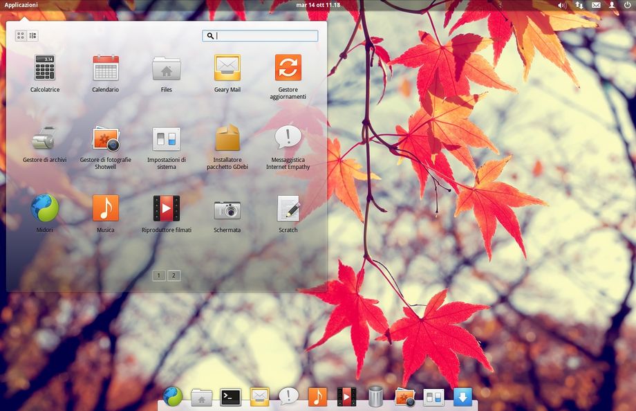636x411 pixels.
Task: Launch the Midori browser from the app grid
Action: pos(45,208)
